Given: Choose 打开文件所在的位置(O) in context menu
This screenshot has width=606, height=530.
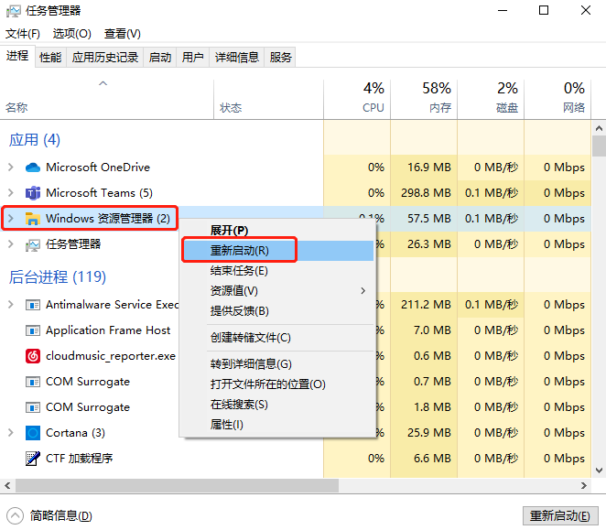Looking at the screenshot, I should pos(278,384).
